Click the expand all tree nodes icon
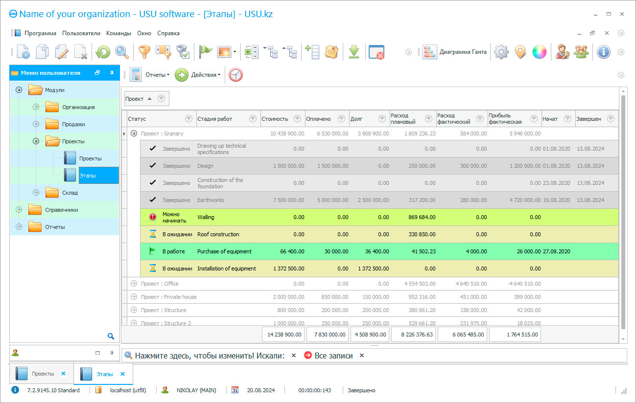 pyautogui.click(x=270, y=52)
